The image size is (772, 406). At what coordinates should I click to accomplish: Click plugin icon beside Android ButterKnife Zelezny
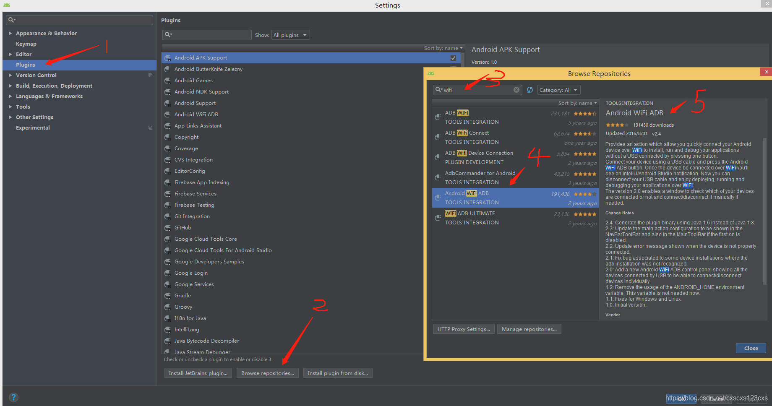(x=167, y=69)
